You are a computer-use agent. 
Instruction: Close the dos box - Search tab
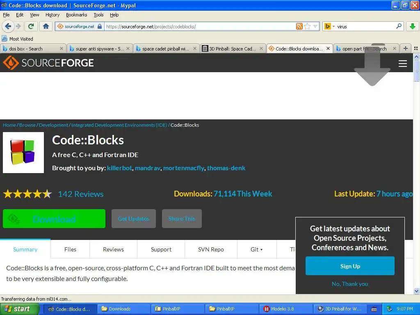coord(62,48)
